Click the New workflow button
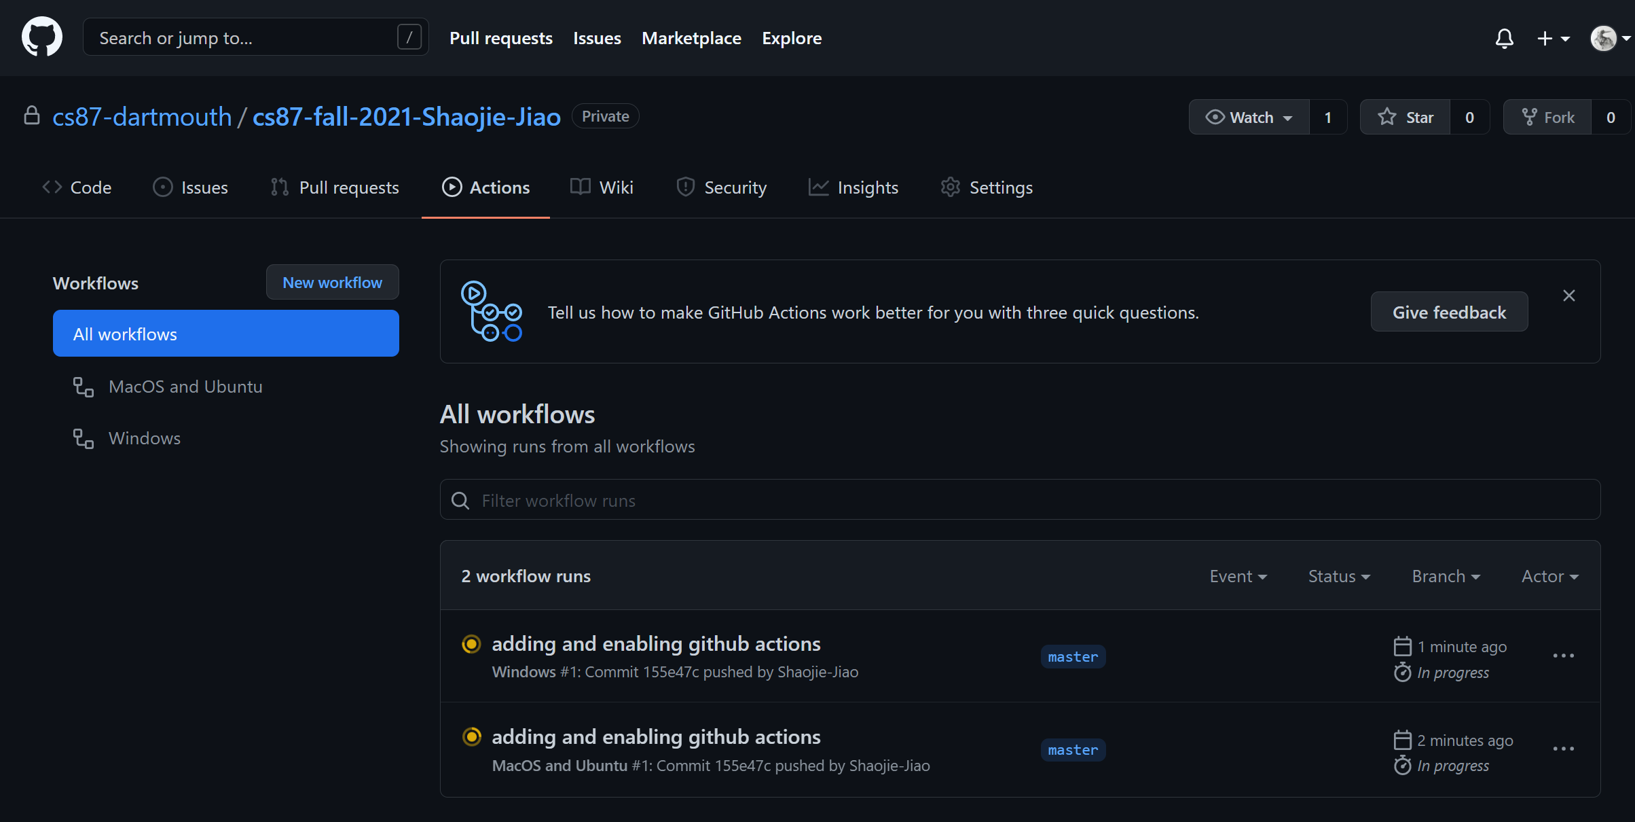Viewport: 1635px width, 822px height. pos(332,283)
